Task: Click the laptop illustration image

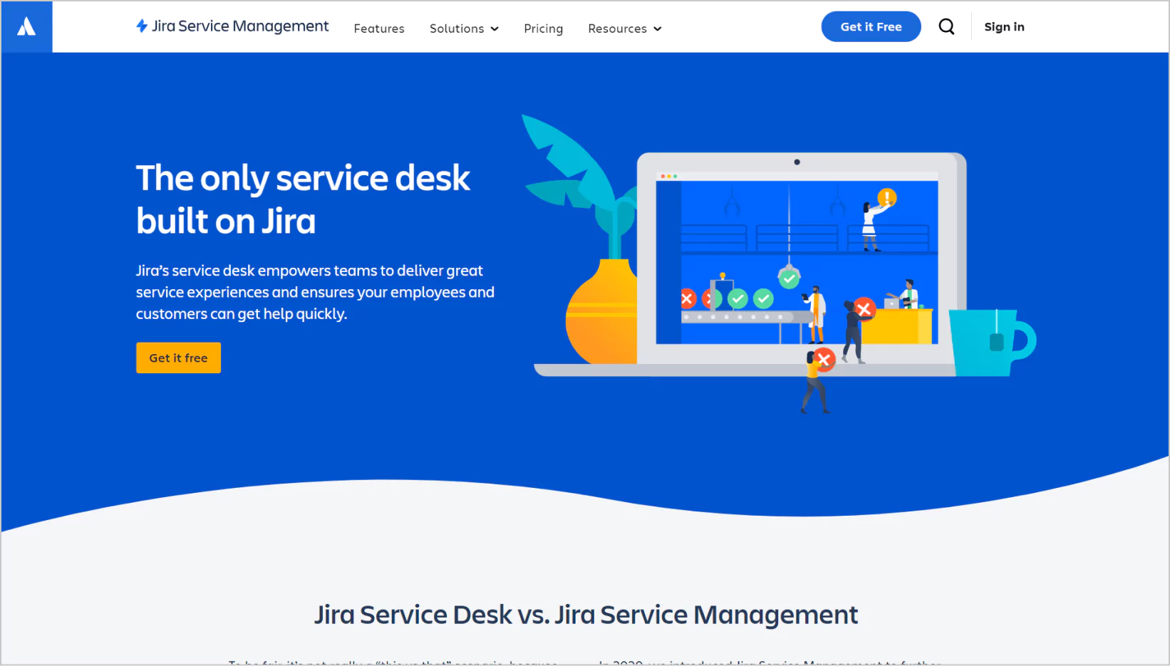Action: click(780, 265)
